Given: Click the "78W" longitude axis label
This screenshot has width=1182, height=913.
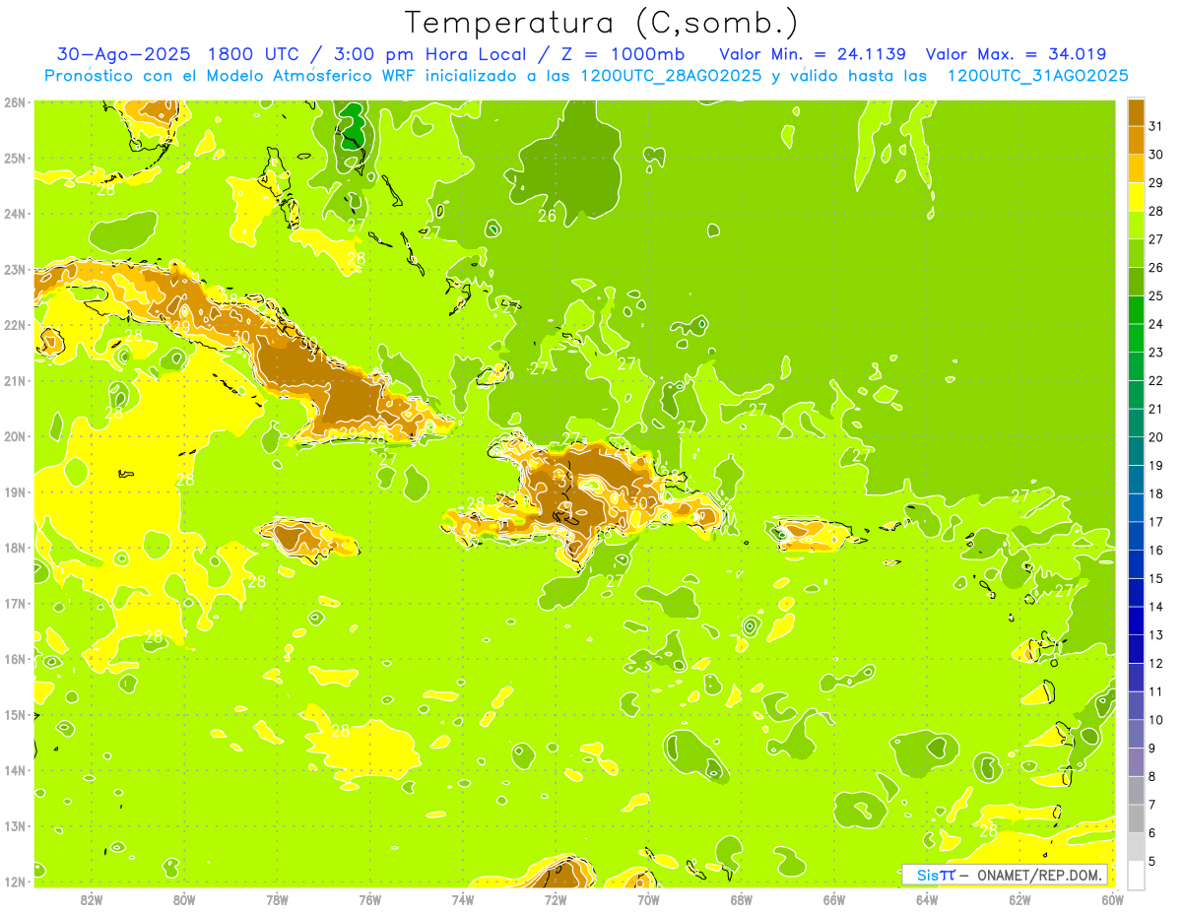Looking at the screenshot, I should [x=277, y=899].
